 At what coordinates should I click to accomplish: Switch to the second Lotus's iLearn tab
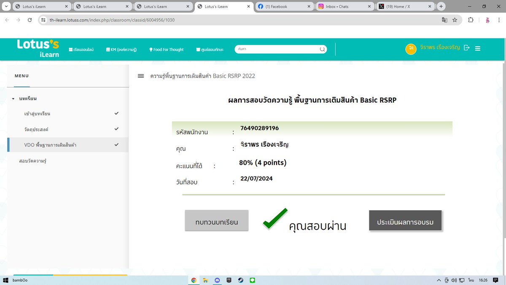coord(102,6)
